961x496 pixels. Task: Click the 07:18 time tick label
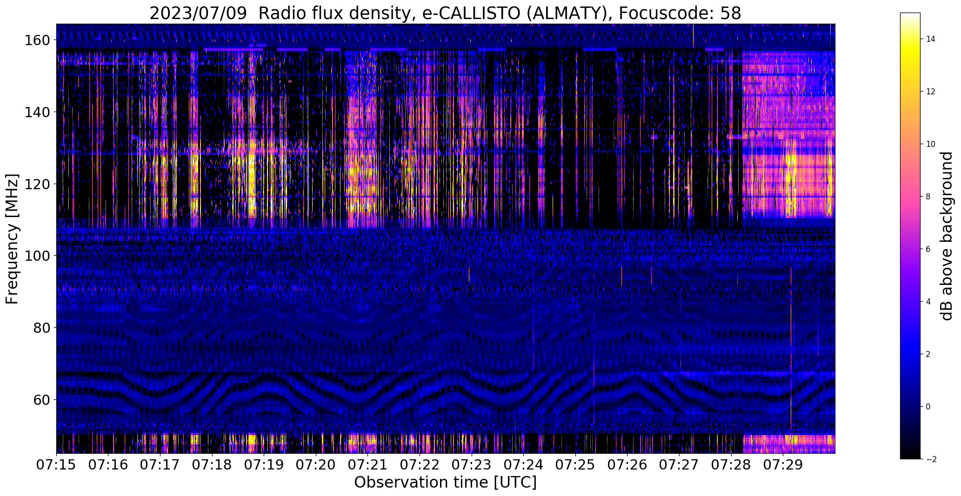(212, 464)
